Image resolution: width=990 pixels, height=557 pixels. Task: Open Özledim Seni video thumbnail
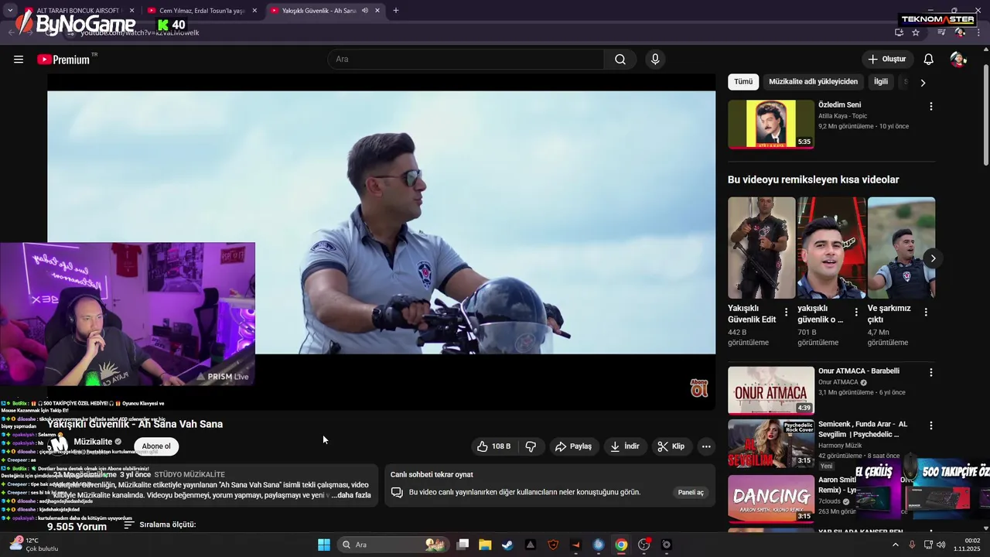771,124
